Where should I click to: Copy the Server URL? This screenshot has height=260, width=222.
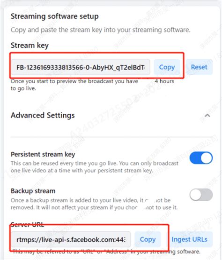point(148,239)
